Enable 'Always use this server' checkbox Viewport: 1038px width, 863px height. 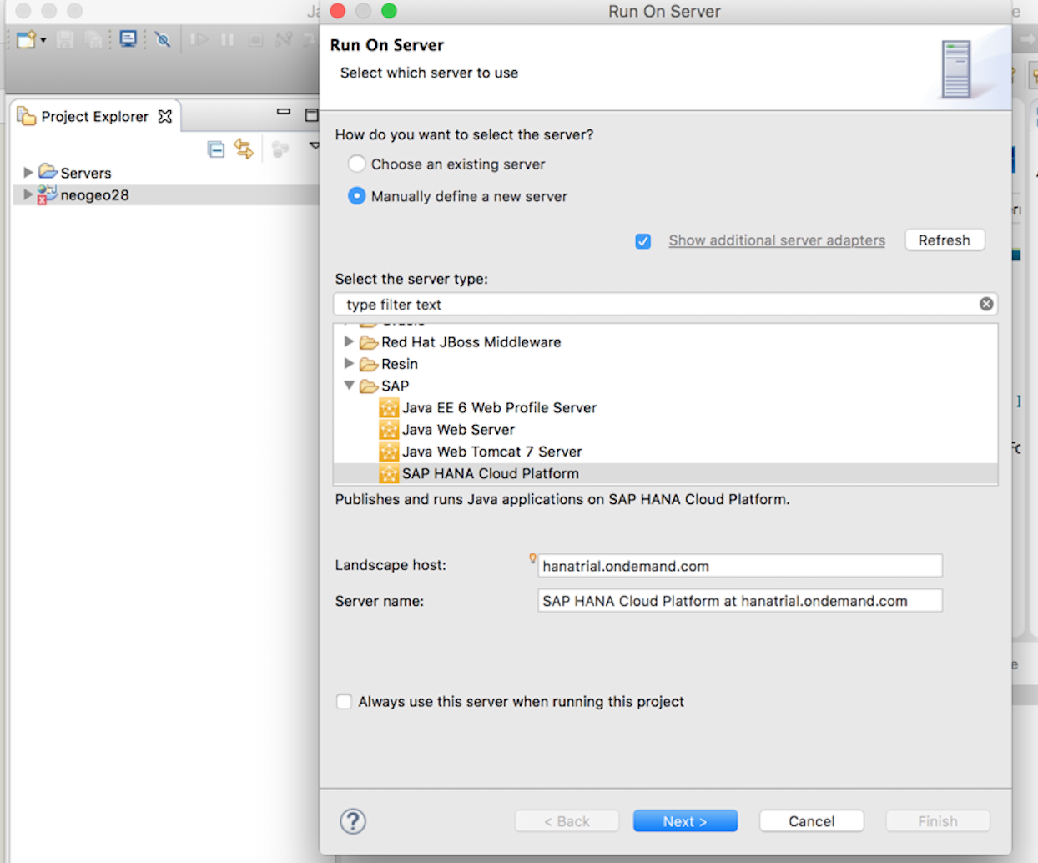pos(344,701)
